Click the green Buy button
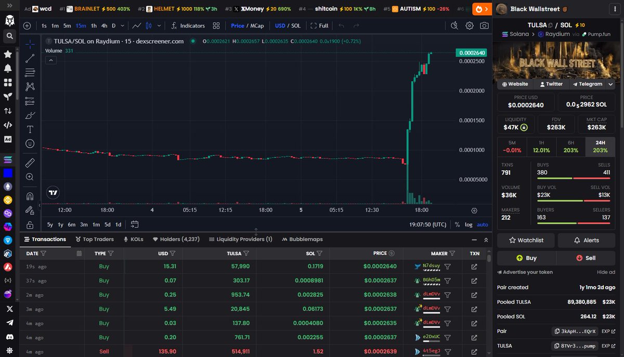Viewport: 624px width, 357px height. [x=526, y=258]
